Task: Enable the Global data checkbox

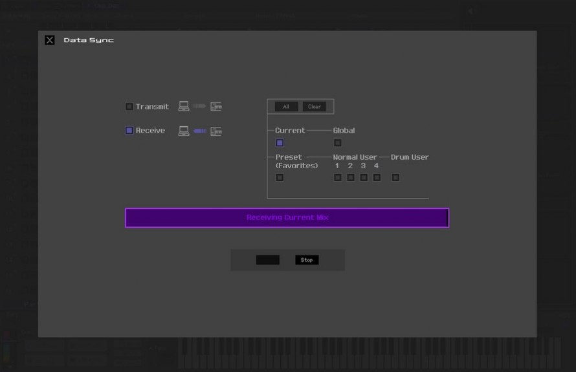Action: point(337,143)
